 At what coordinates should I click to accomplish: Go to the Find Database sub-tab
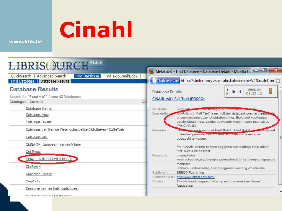coord(23,81)
